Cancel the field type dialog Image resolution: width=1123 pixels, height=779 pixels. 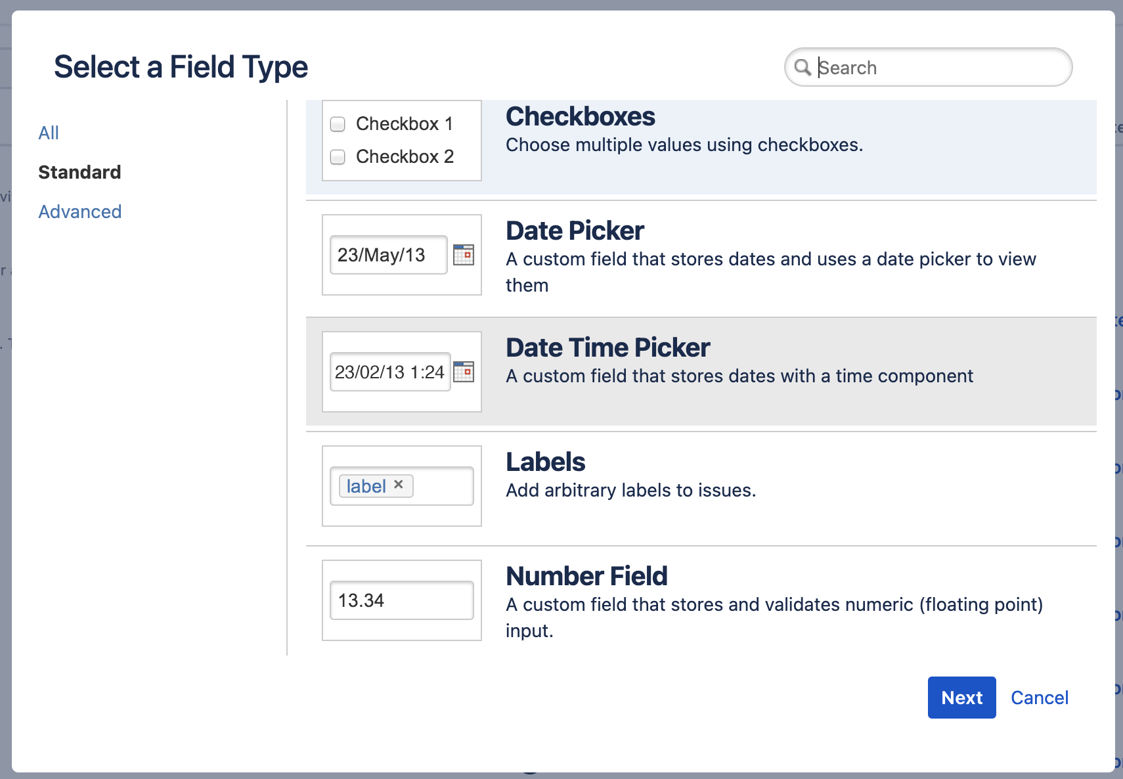coord(1040,698)
